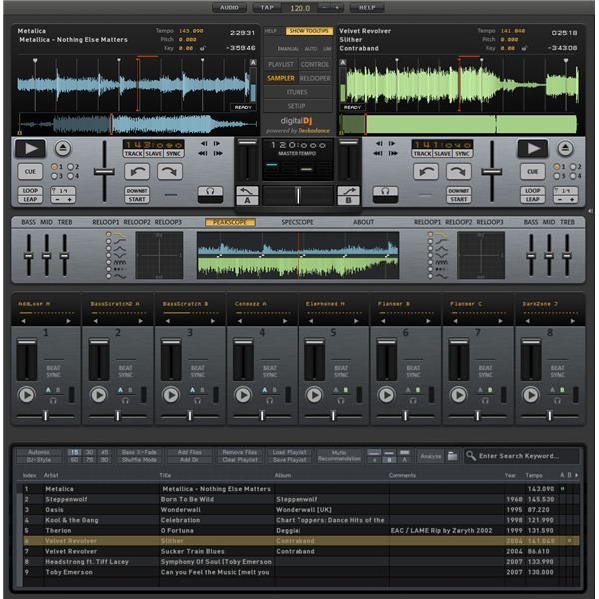Start playback on the right deck (Velvet Revolver)

coord(532,148)
